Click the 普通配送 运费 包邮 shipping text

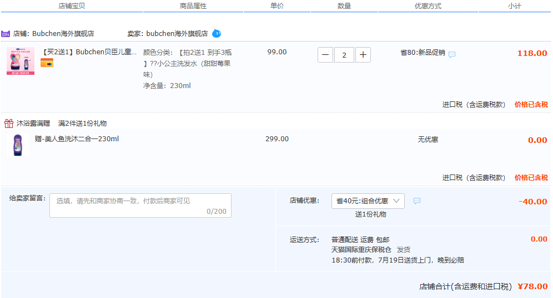tap(360, 240)
